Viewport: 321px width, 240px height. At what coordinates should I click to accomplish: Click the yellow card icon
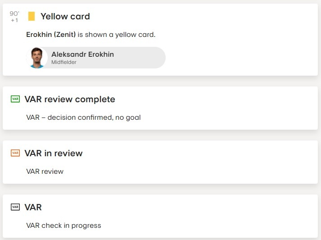point(32,16)
